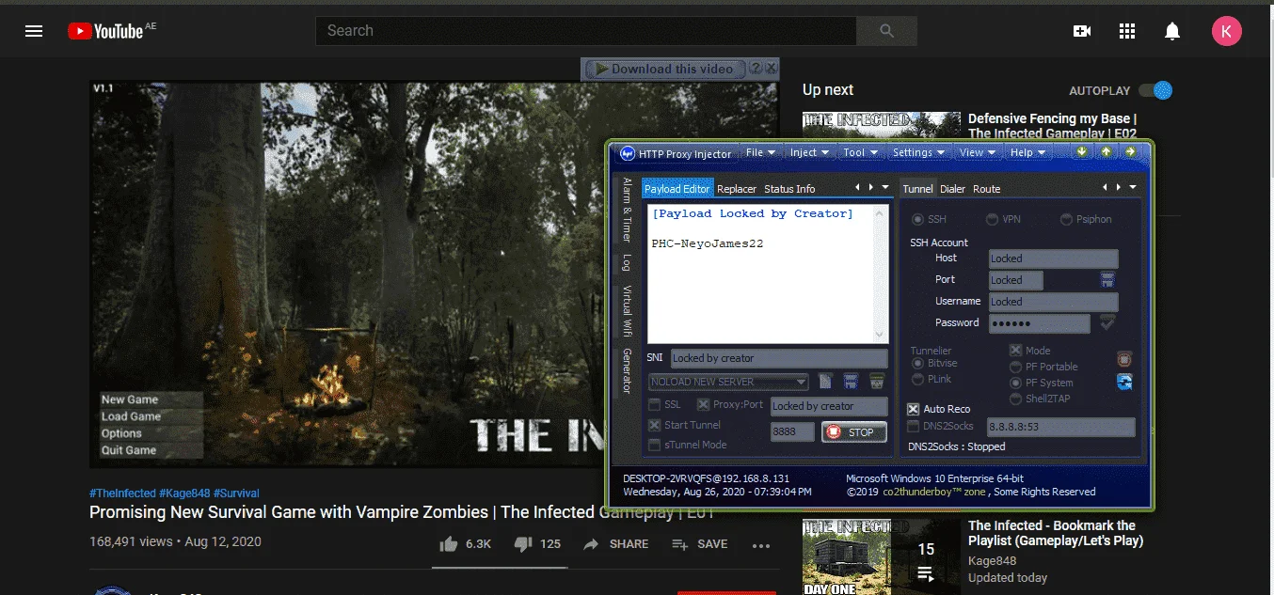Screen dimensions: 1274x595
Task: Click the blue save icon next to server dropdown
Action: coord(852,382)
